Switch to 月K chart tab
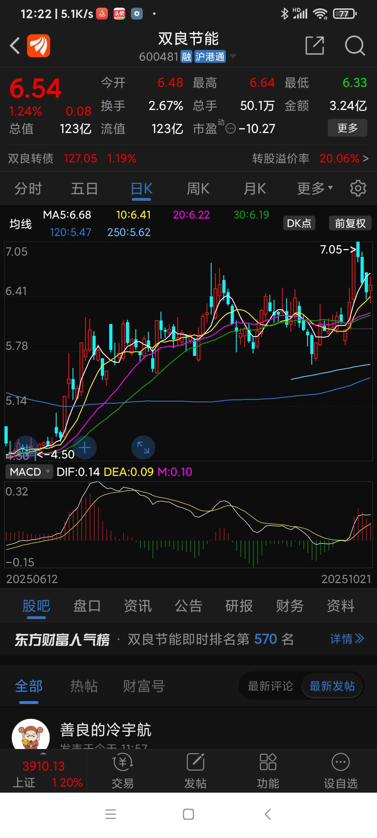The width and height of the screenshot is (377, 838). pos(255,189)
